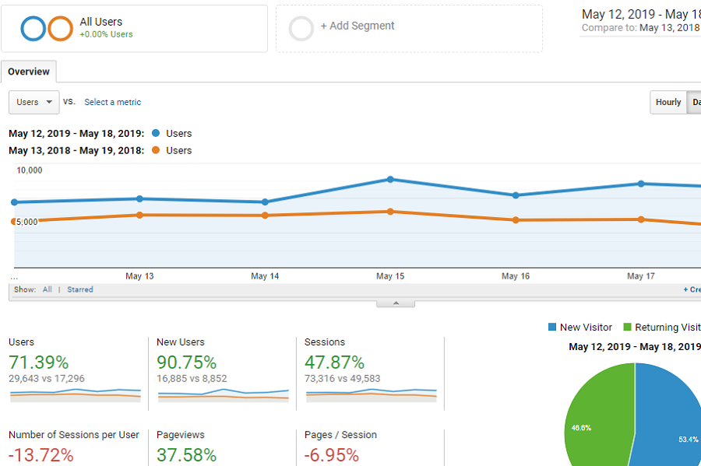Click the blue May 13 data point
Image resolution: width=701 pixels, height=466 pixels.
click(139, 198)
